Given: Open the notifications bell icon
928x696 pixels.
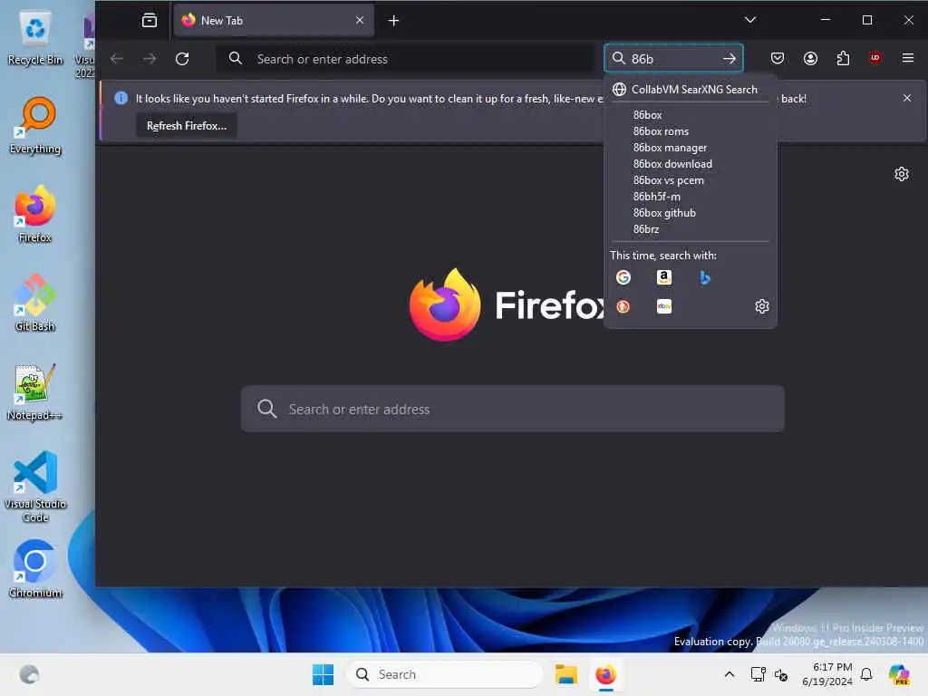Looking at the screenshot, I should tap(866, 674).
